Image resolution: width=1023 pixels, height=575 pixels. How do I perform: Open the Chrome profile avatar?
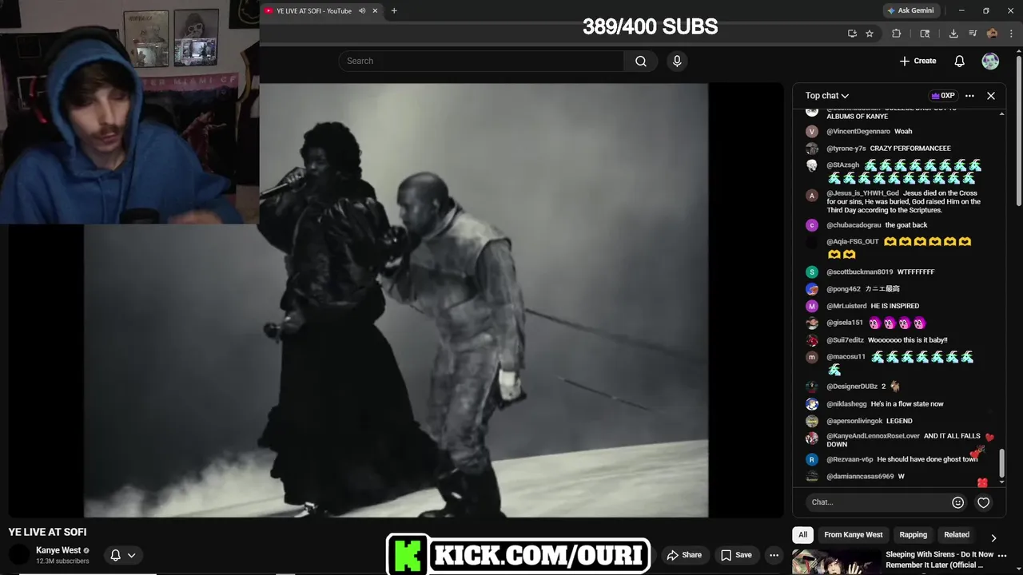click(992, 34)
